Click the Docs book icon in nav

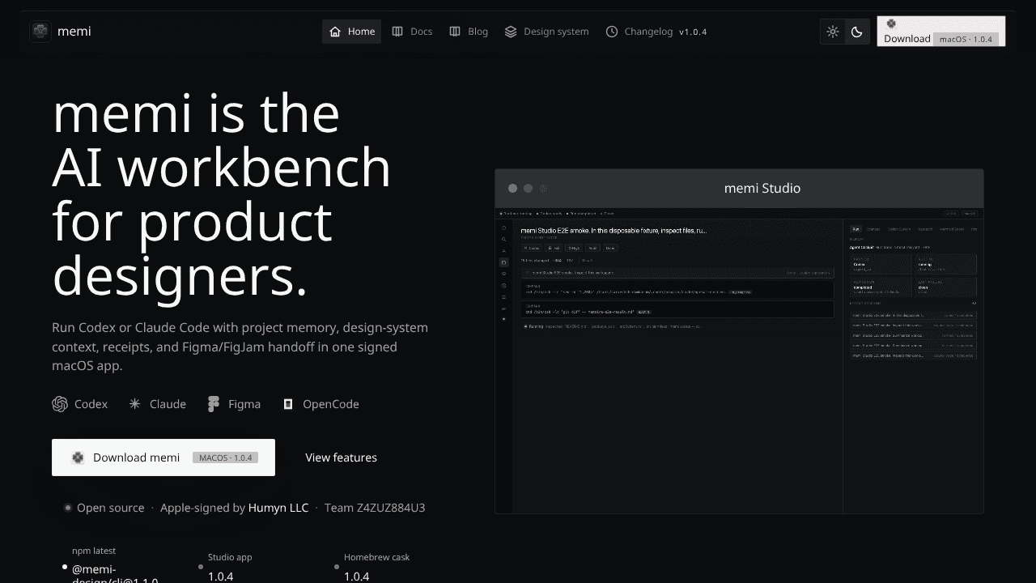pyautogui.click(x=397, y=32)
